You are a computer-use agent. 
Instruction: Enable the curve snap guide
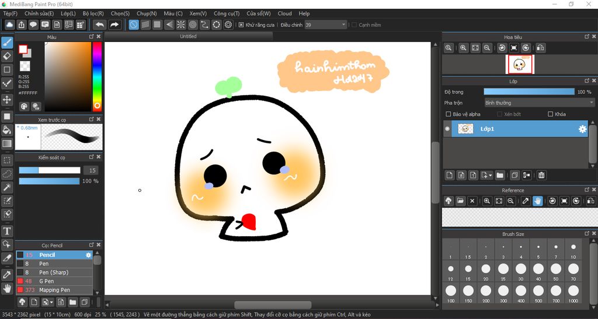(x=204, y=24)
